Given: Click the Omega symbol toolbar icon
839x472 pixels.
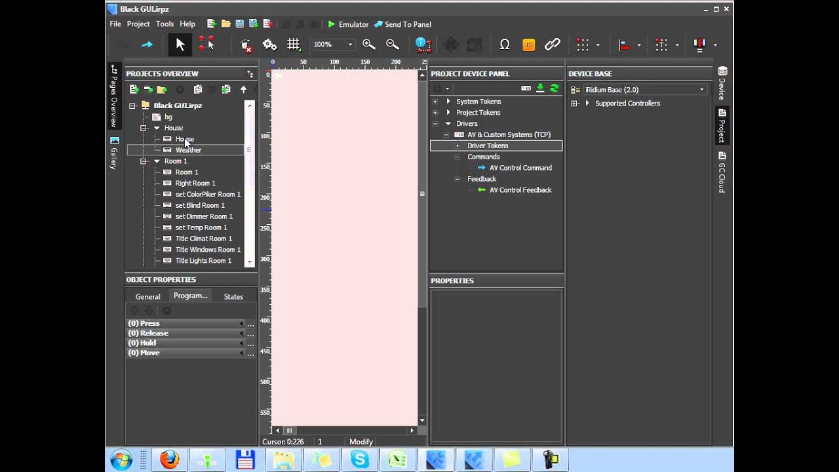Looking at the screenshot, I should (505, 45).
